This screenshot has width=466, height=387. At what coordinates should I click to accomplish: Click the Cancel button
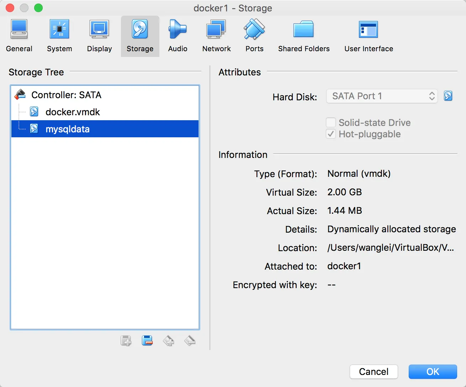click(374, 372)
